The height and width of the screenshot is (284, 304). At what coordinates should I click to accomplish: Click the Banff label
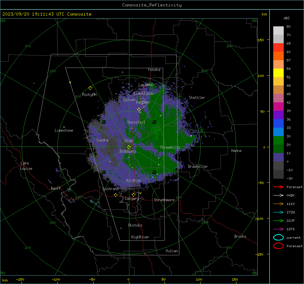(56, 188)
